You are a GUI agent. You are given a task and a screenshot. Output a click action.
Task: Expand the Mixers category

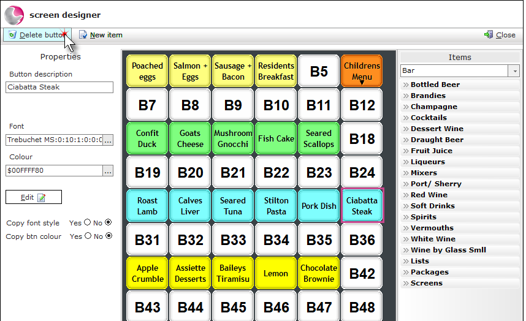point(460,173)
